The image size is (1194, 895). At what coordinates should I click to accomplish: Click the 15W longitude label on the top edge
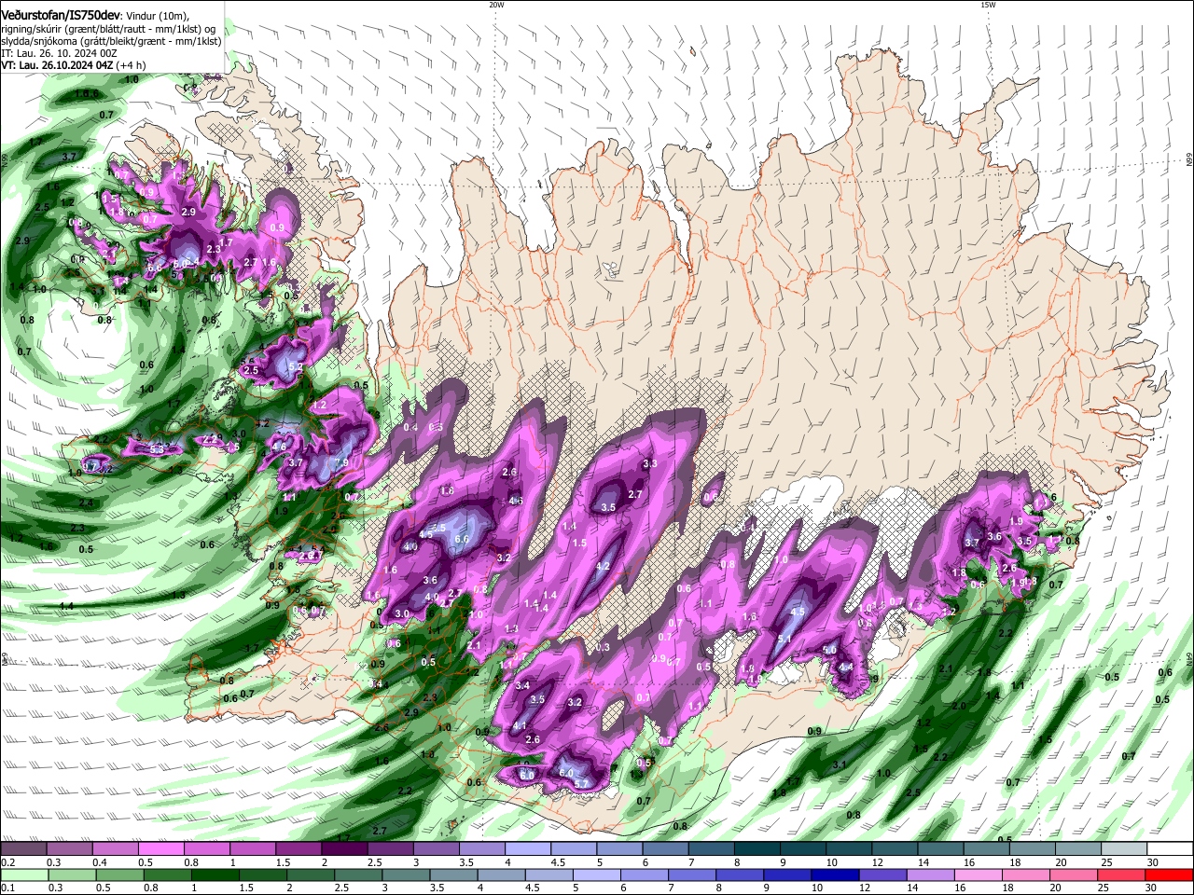pyautogui.click(x=988, y=5)
